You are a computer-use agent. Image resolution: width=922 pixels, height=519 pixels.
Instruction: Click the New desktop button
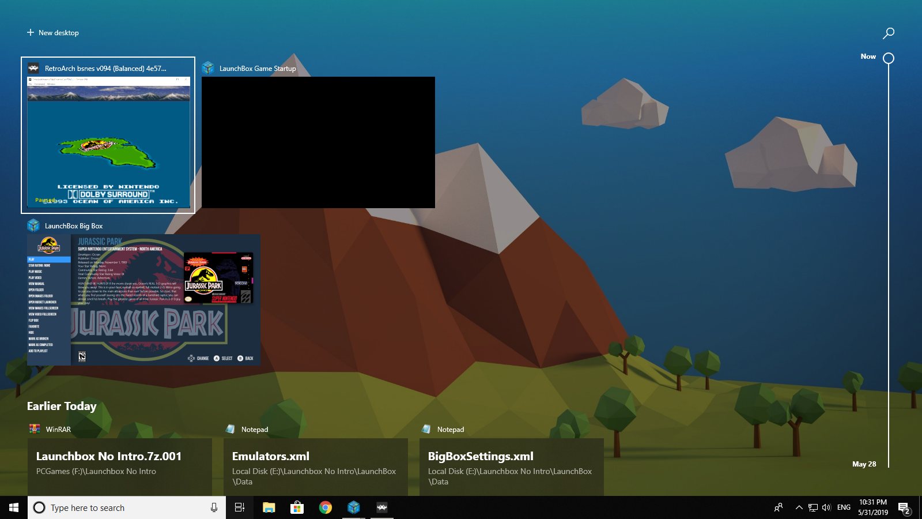[52, 33]
